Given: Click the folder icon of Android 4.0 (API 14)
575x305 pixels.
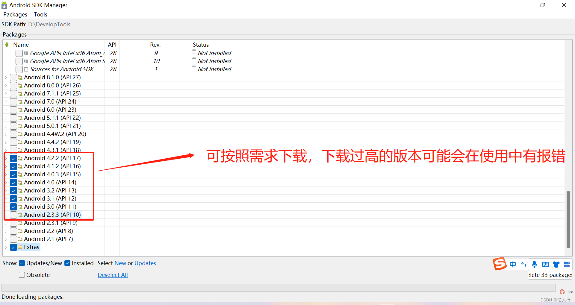Looking at the screenshot, I should 20,183.
